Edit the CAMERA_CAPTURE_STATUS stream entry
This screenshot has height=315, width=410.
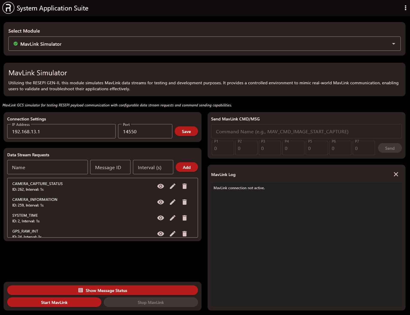(x=173, y=186)
